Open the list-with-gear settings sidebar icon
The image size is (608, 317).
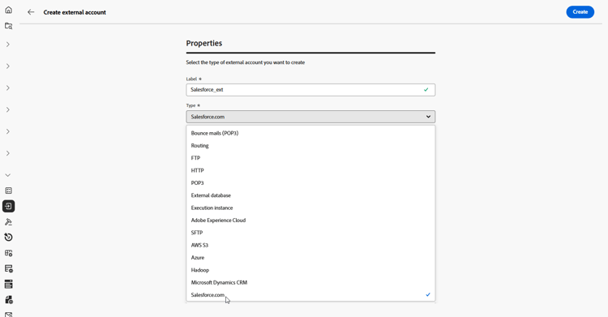(9, 268)
